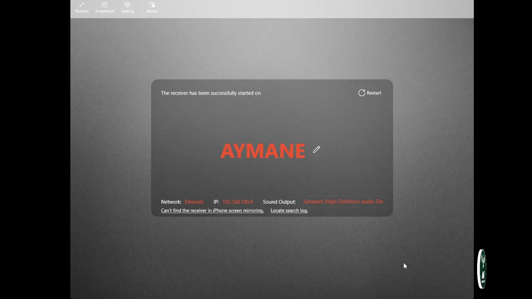Open "Can't find the receiver in iPhone screen mirroring" link
This screenshot has height=299, width=532.
(x=212, y=211)
